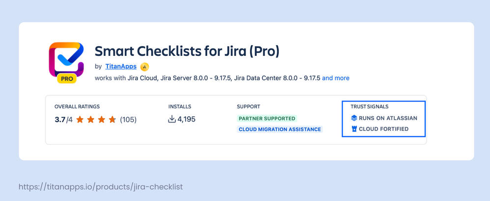This screenshot has width=490, height=201.
Task: Select the PARTNER SUPPORTED badge
Action: click(x=267, y=119)
